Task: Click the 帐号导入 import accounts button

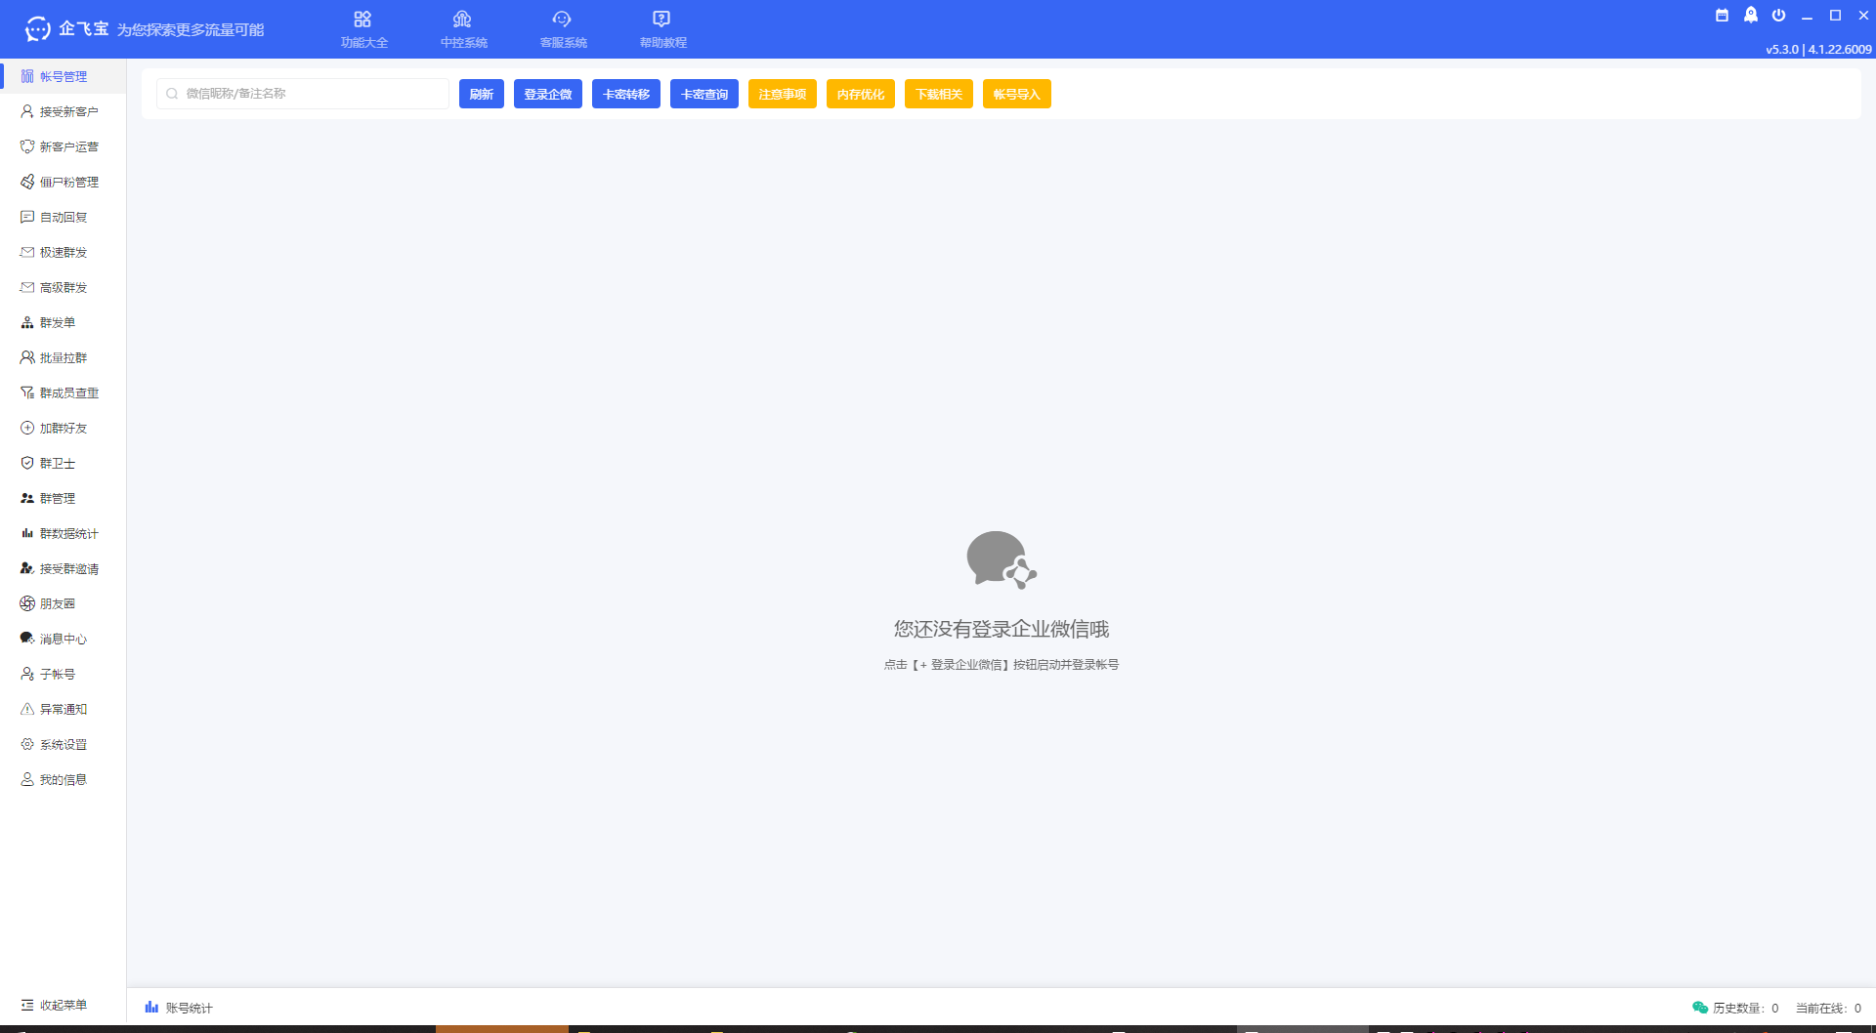Action: (x=1016, y=94)
